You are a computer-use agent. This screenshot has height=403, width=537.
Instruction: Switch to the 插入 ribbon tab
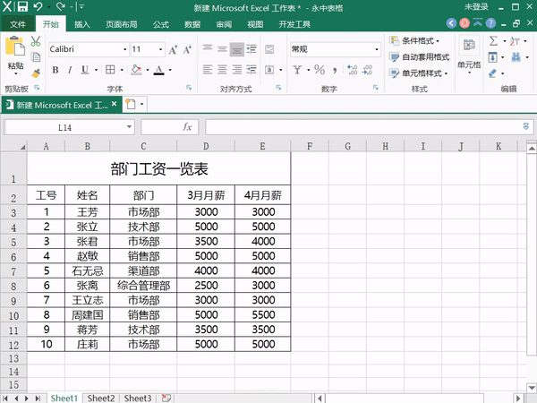point(81,24)
